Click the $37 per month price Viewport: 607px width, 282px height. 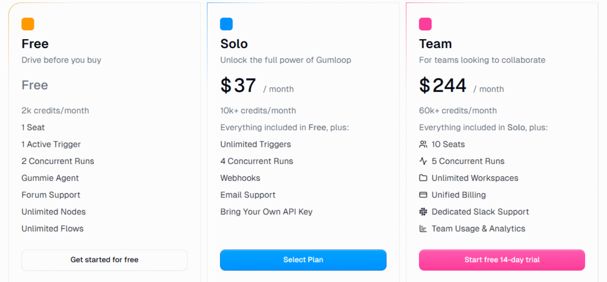coord(238,86)
